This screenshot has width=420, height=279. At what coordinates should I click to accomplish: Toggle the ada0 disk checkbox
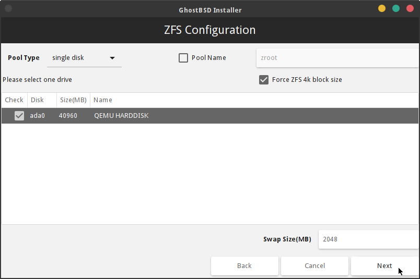[19, 116]
